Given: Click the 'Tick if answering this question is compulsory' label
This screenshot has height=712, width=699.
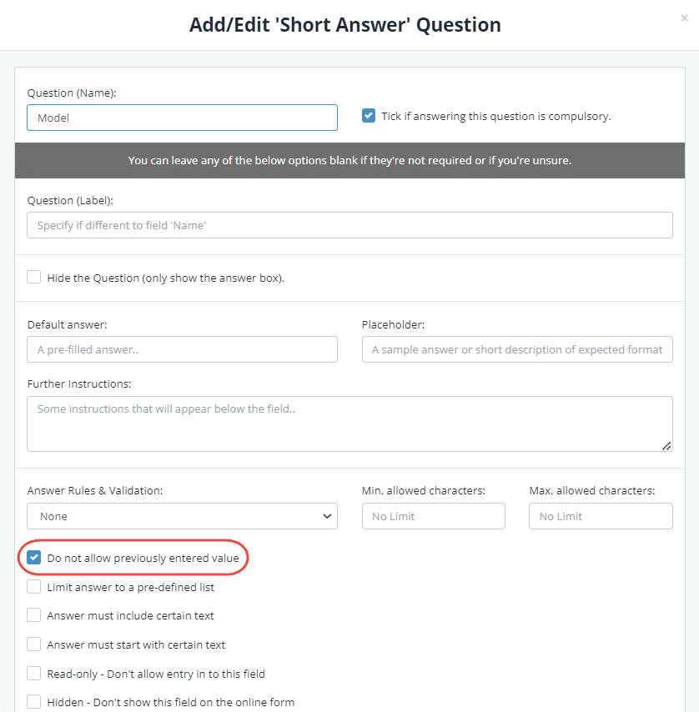Looking at the screenshot, I should click(495, 116).
